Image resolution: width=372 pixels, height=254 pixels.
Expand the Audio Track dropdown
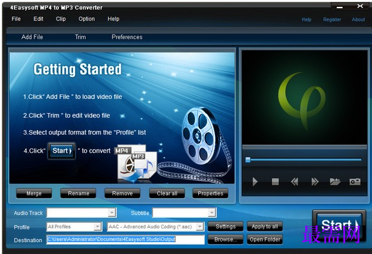tap(112, 213)
